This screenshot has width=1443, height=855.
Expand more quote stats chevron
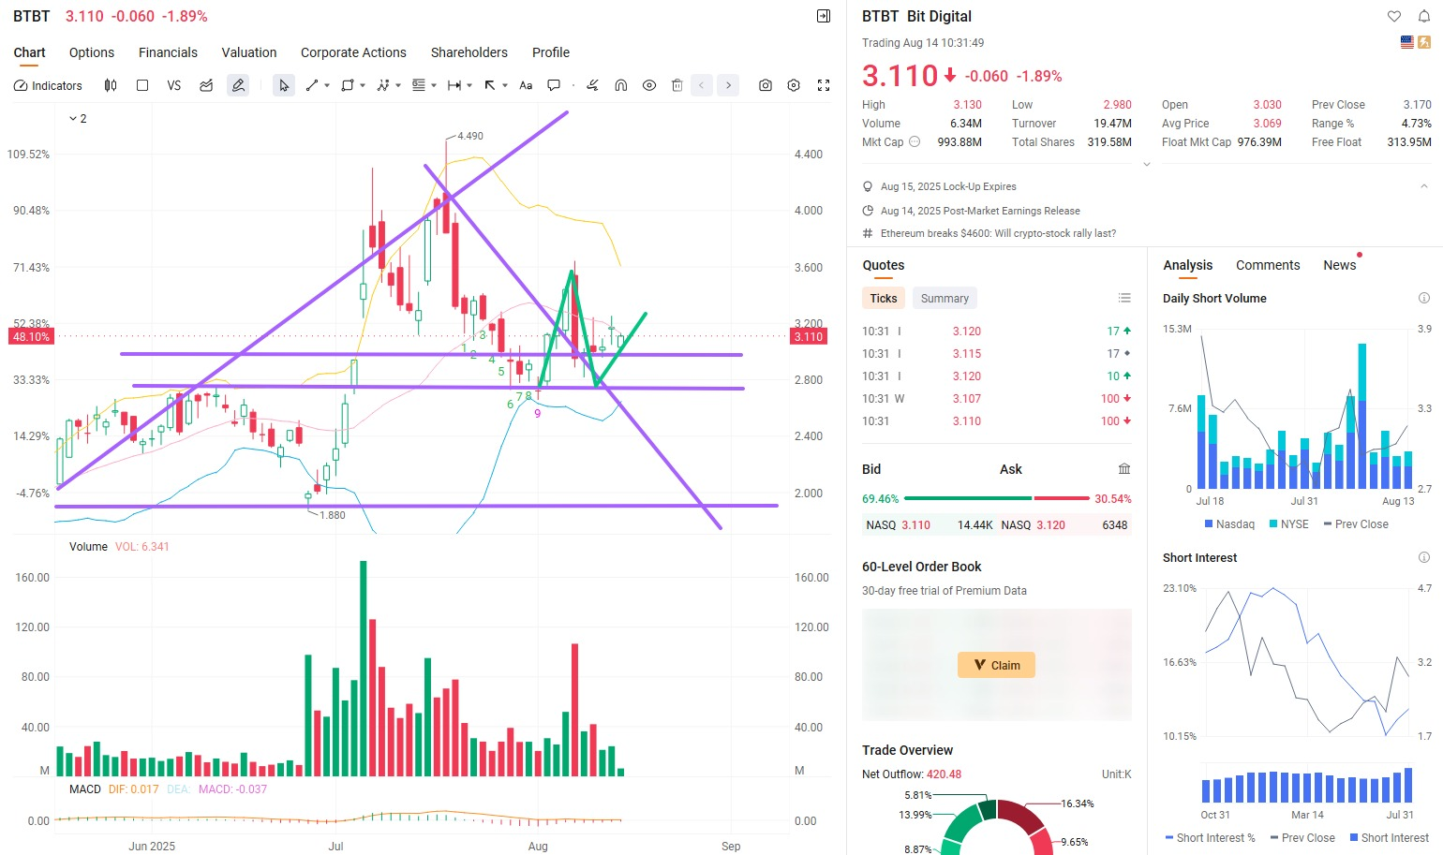[x=1146, y=164]
